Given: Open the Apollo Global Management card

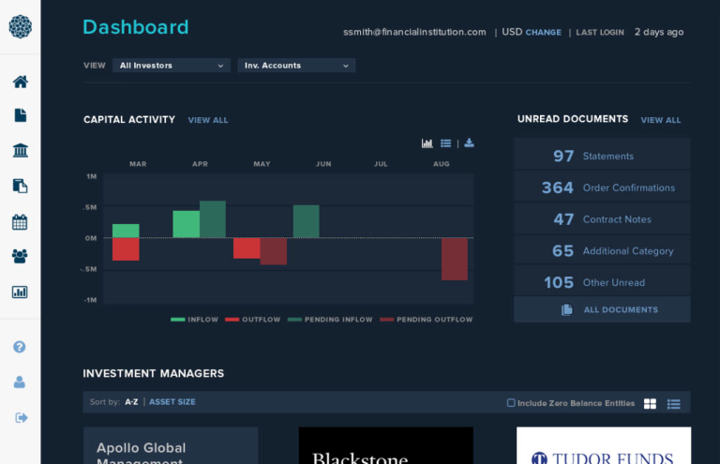Looking at the screenshot, I should [x=171, y=445].
